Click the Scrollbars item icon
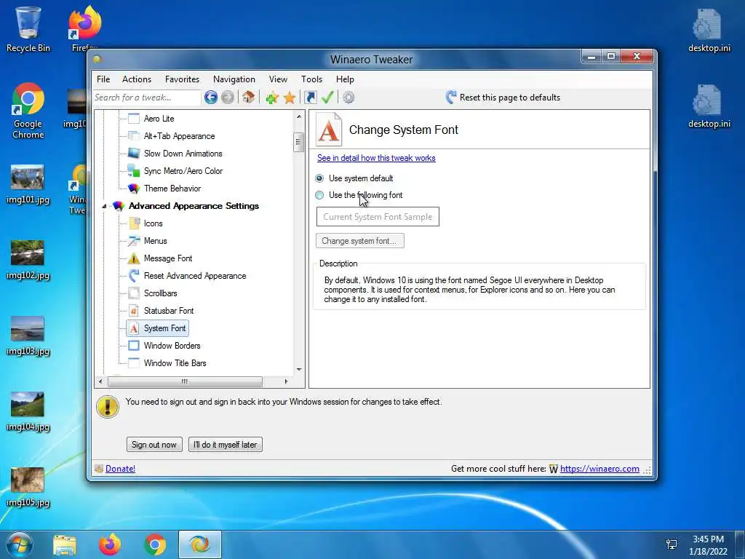This screenshot has width=745, height=559. point(134,293)
